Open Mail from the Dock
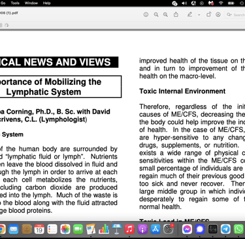Screen dimensions: 245x239 (x=14, y=229)
